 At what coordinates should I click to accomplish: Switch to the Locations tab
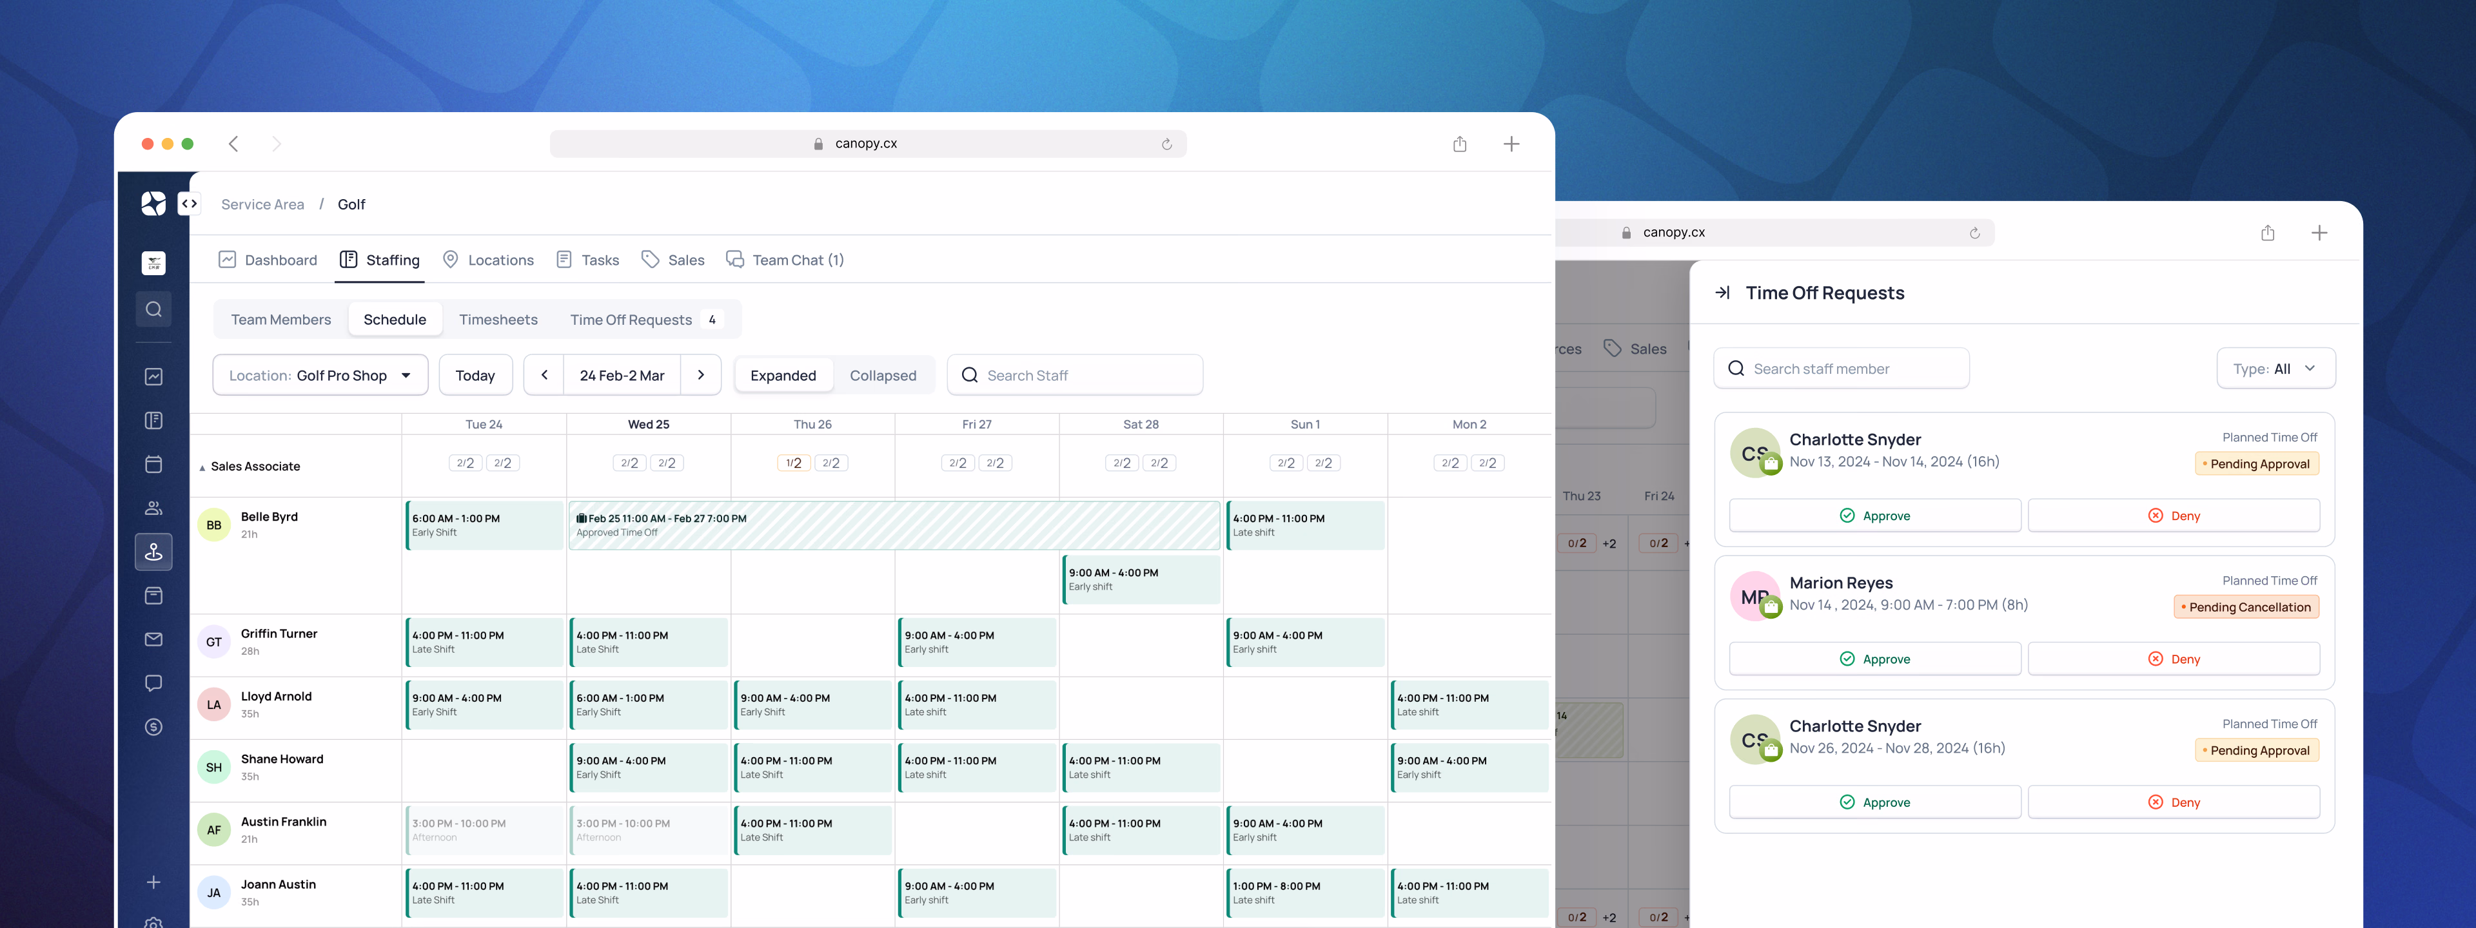tap(488, 260)
